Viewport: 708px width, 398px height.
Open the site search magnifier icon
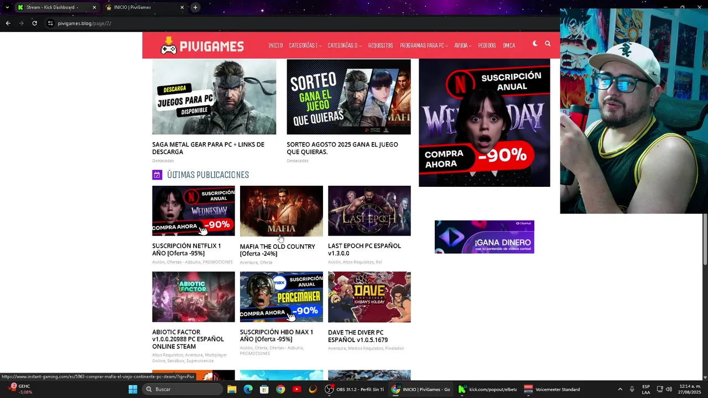[x=548, y=43]
